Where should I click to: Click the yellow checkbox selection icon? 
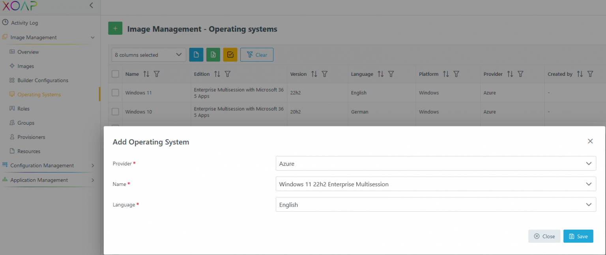230,54
